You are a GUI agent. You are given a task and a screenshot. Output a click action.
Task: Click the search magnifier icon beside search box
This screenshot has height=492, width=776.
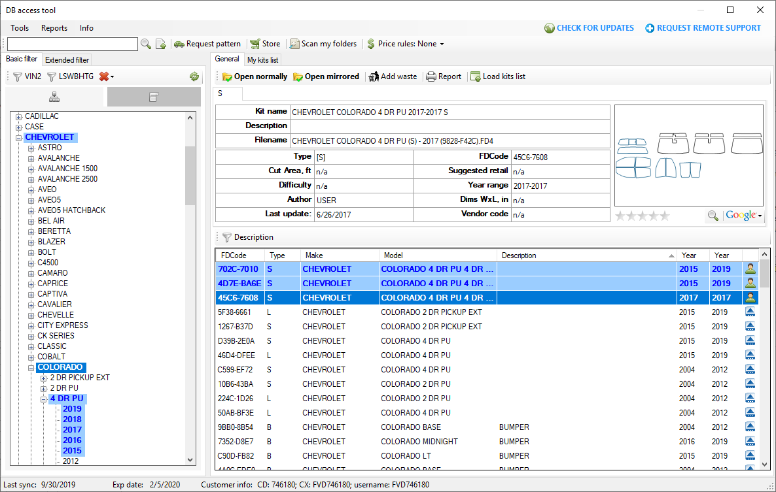pos(145,44)
